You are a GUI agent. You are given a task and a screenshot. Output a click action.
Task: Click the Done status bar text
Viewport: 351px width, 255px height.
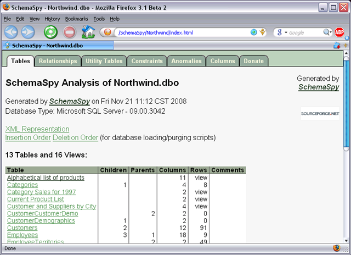pos(10,248)
